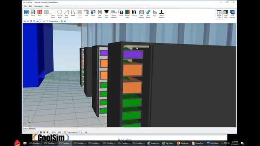Select the PDU tool
260x146 pixels.
[x=40, y=13]
